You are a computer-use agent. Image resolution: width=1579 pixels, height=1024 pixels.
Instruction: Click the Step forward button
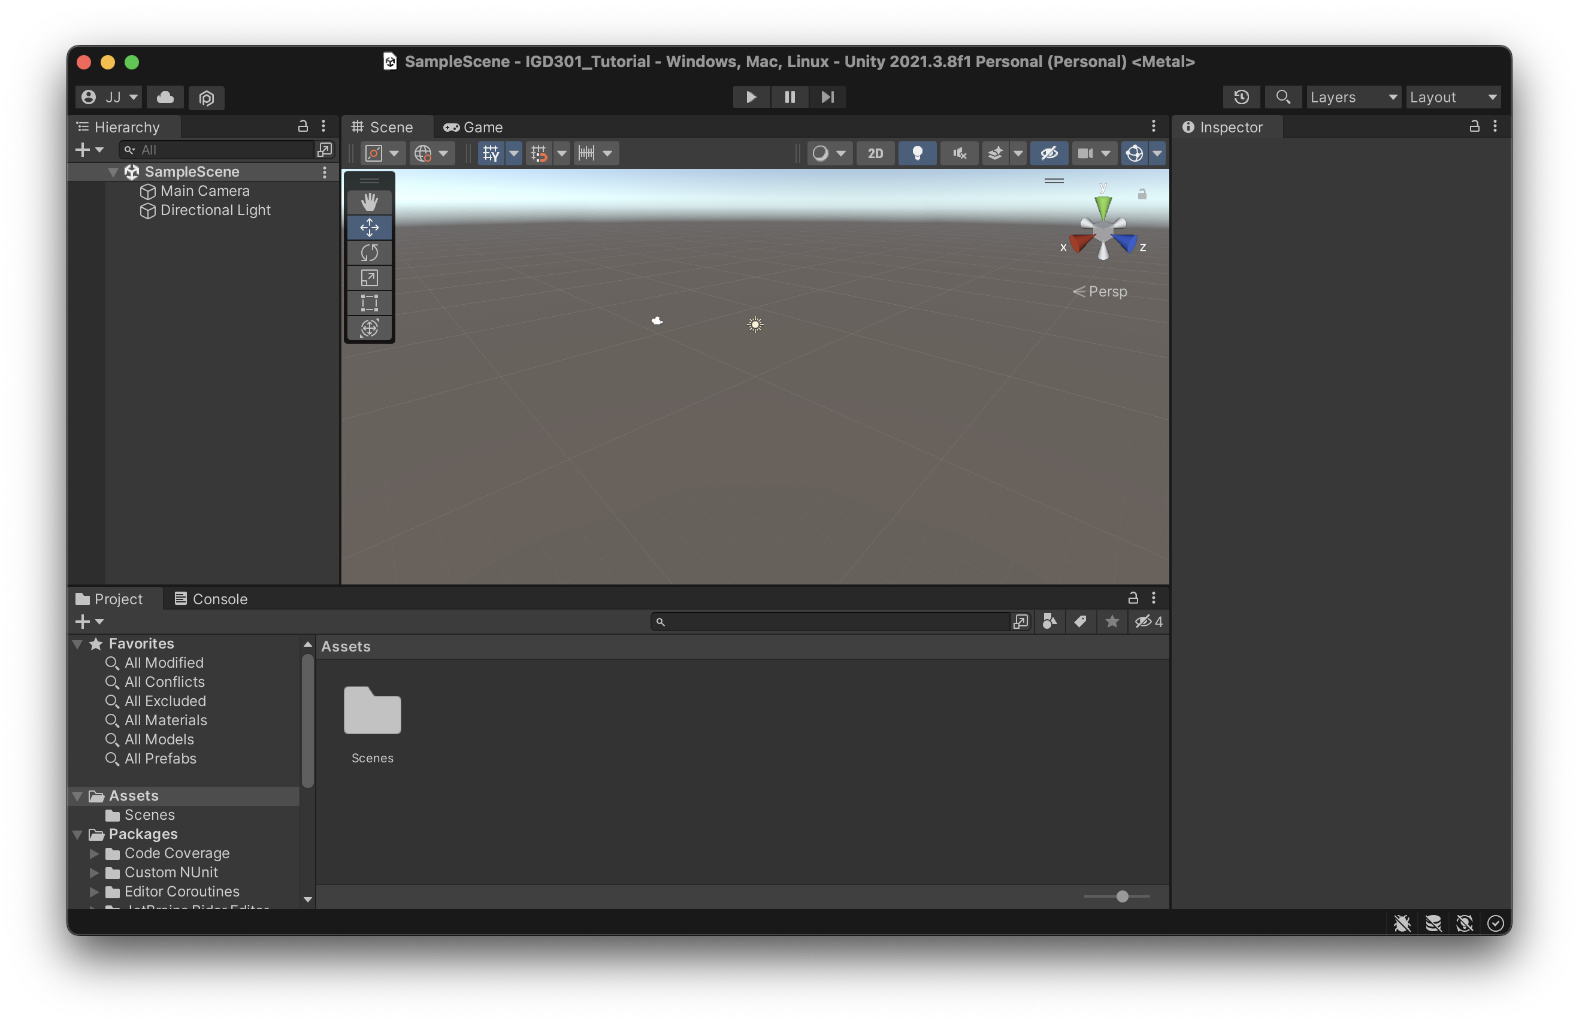[827, 98]
